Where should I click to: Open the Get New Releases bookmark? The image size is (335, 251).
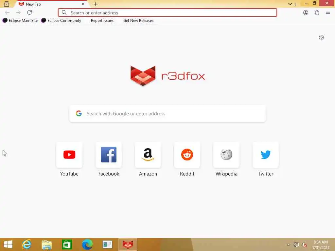138,21
